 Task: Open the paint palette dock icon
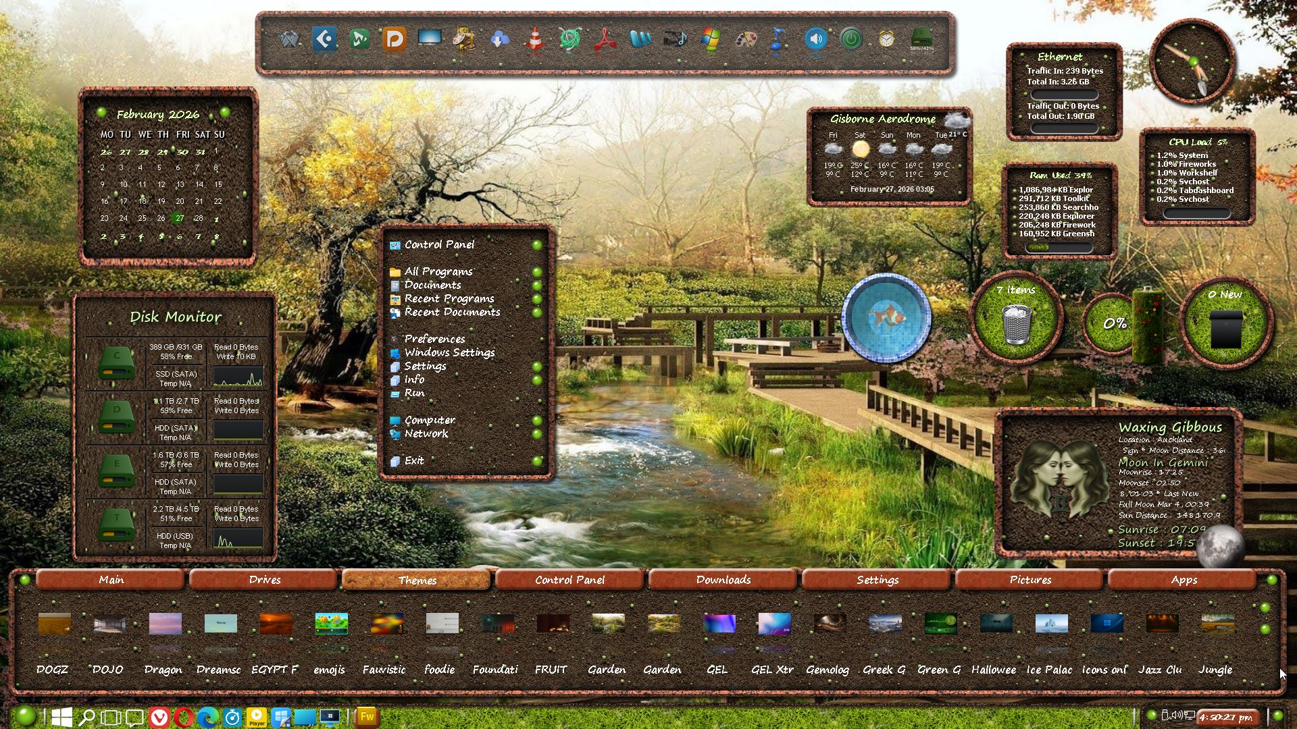(745, 39)
